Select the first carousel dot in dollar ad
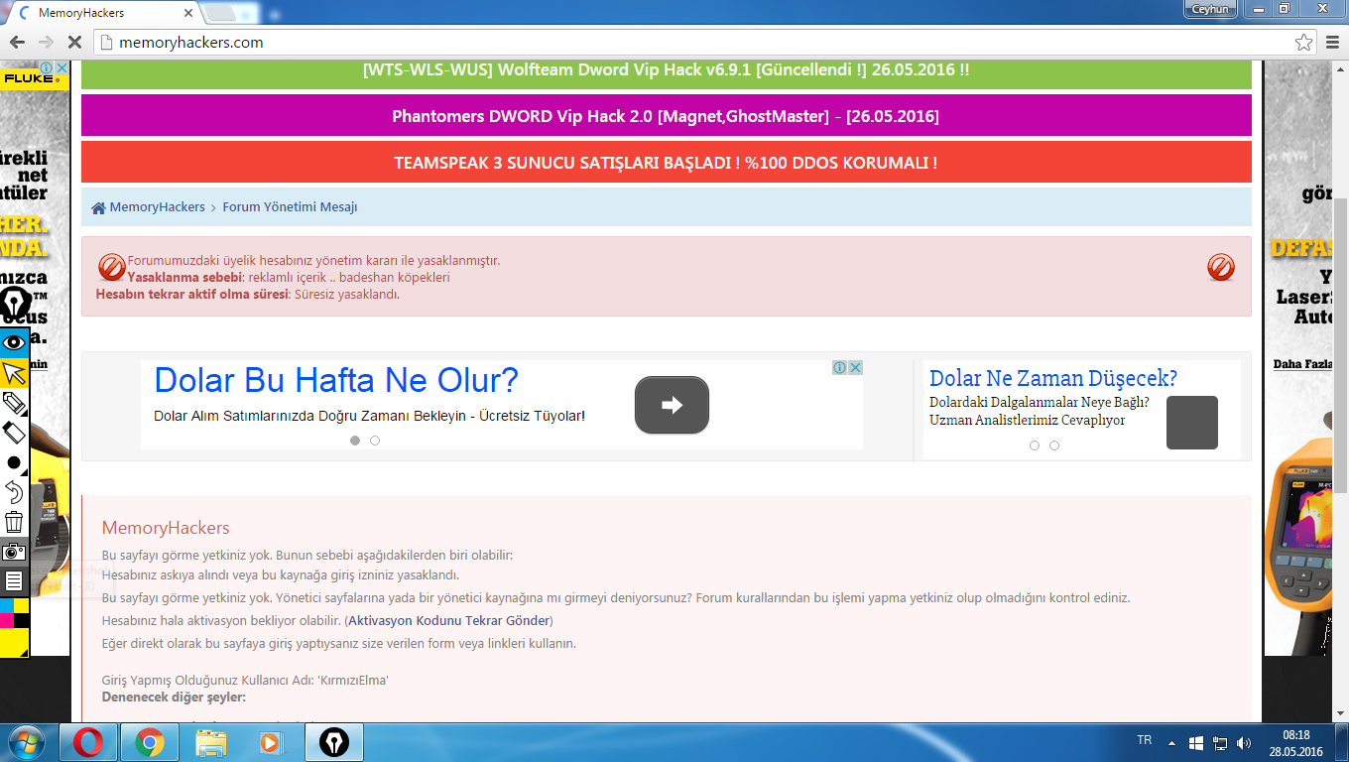The width and height of the screenshot is (1349, 762). pos(355,441)
